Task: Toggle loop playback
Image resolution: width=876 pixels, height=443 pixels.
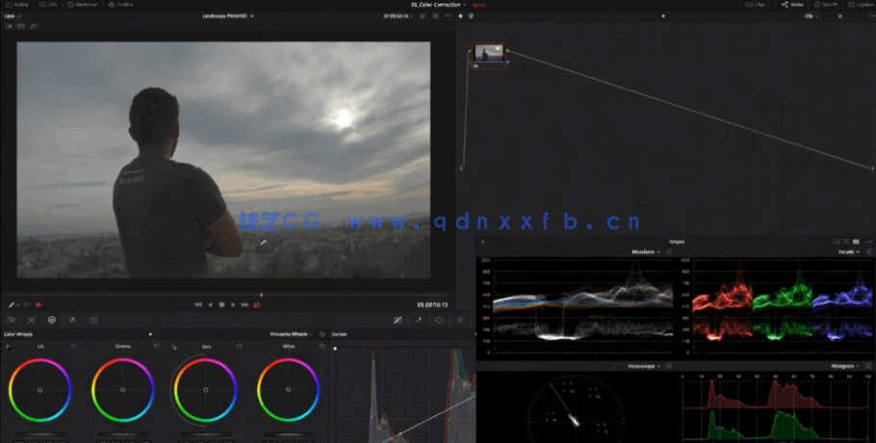Action: tap(257, 305)
